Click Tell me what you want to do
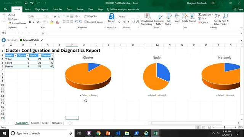This screenshot has height=137, width=244. tap(123, 9)
